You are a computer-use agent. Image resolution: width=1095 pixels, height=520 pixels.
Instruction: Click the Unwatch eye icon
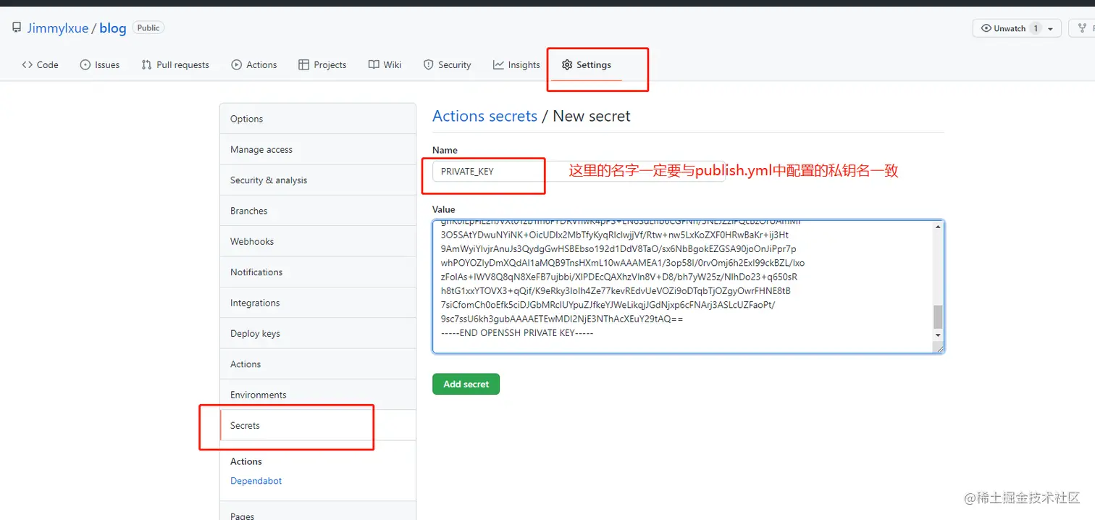(x=986, y=28)
